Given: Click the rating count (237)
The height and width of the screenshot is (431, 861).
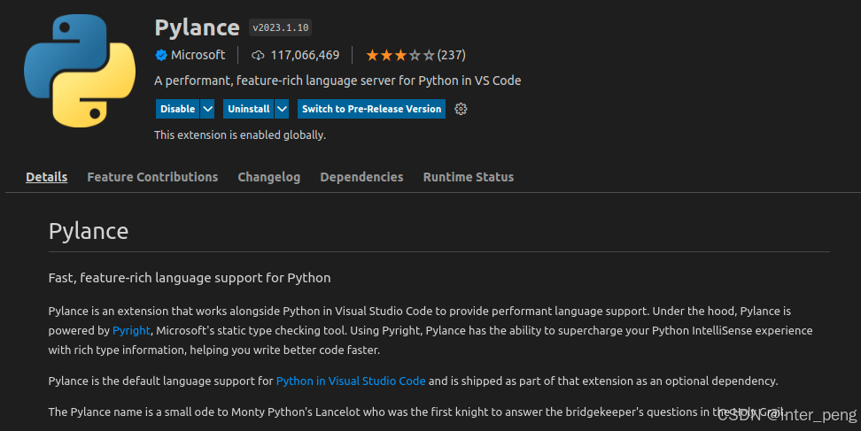Looking at the screenshot, I should (x=452, y=55).
